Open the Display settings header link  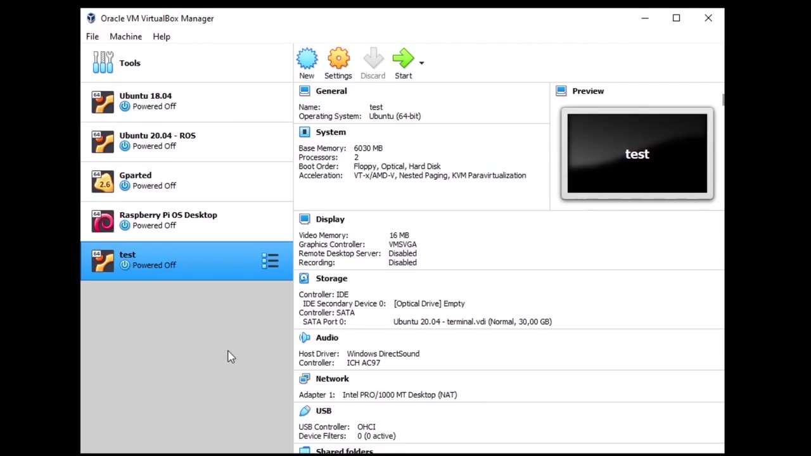[330, 219]
